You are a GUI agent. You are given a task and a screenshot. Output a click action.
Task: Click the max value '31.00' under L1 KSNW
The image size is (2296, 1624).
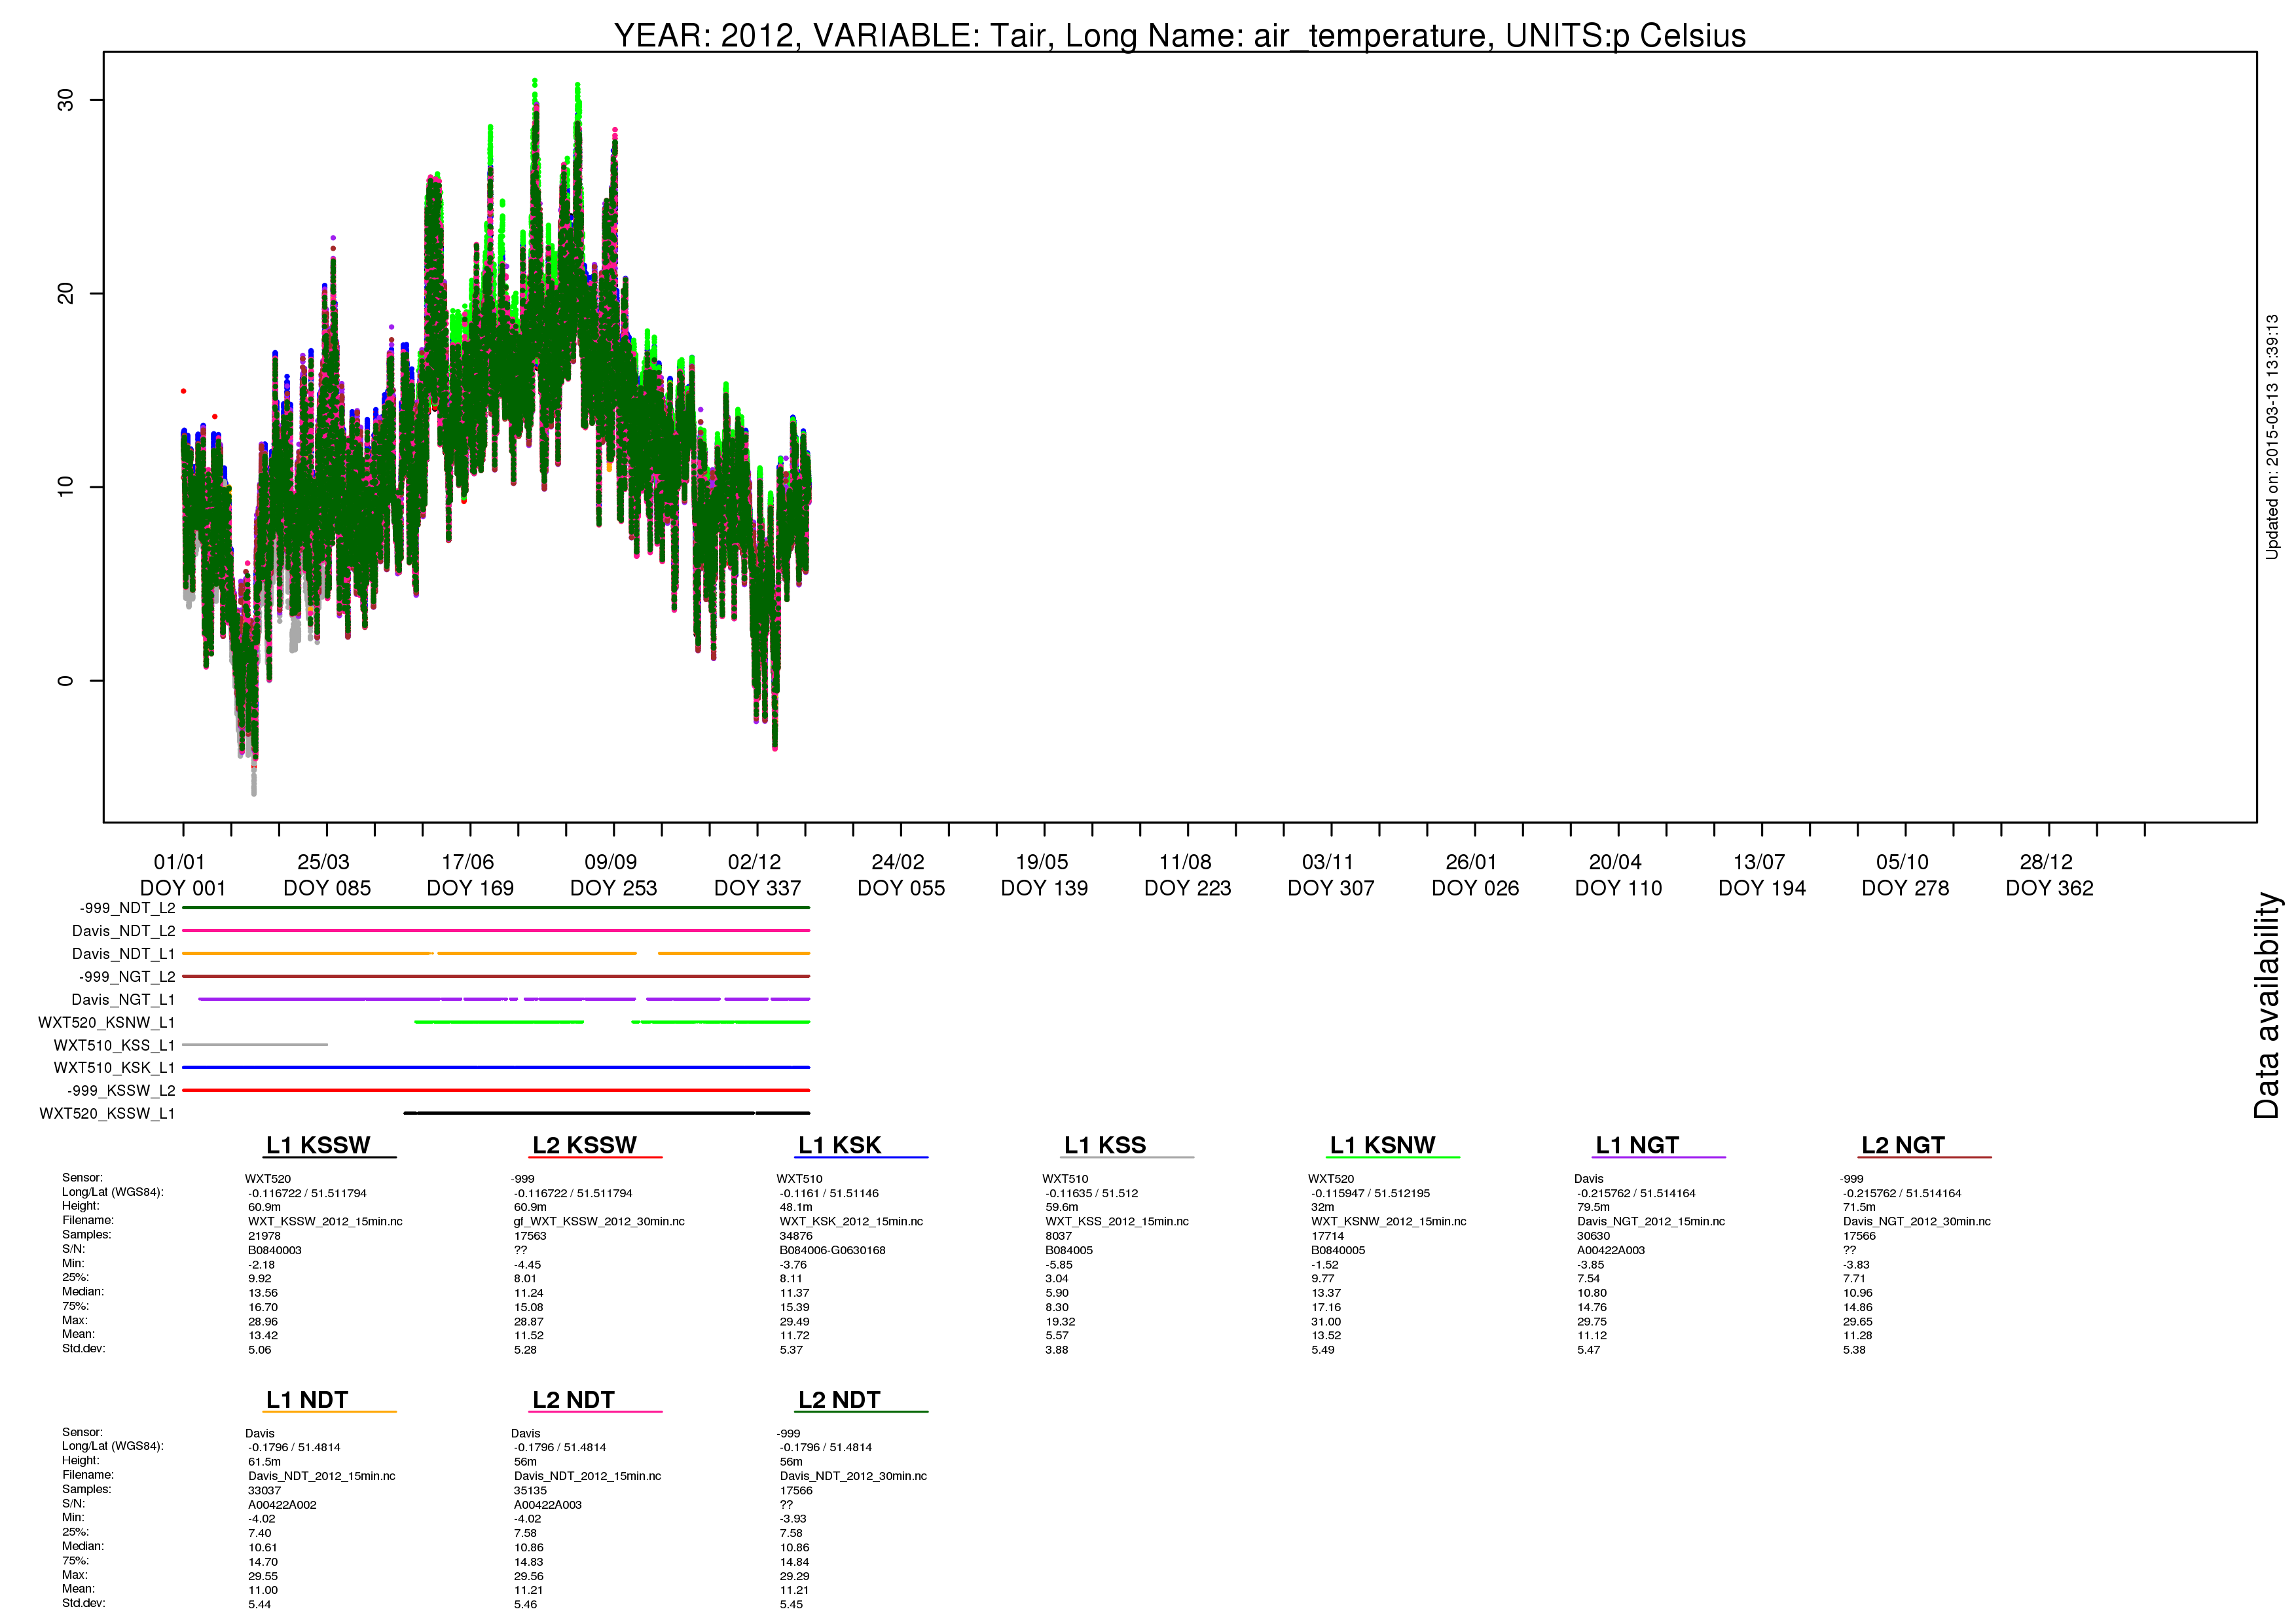(x=1326, y=1322)
